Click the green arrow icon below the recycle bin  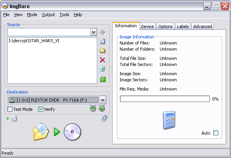(103, 79)
